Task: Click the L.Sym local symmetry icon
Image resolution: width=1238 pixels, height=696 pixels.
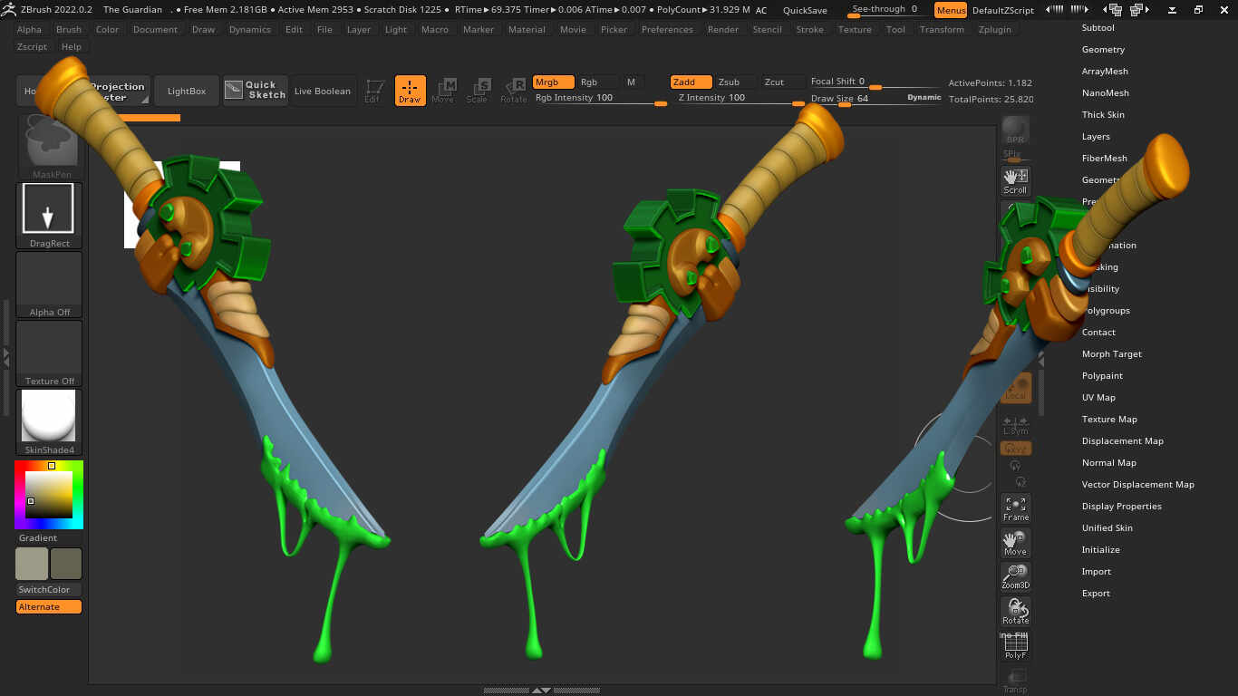Action: pos(1015,425)
